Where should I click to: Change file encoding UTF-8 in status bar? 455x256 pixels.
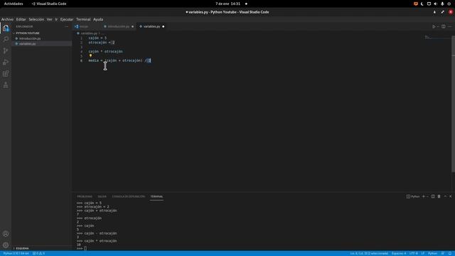[414, 253]
